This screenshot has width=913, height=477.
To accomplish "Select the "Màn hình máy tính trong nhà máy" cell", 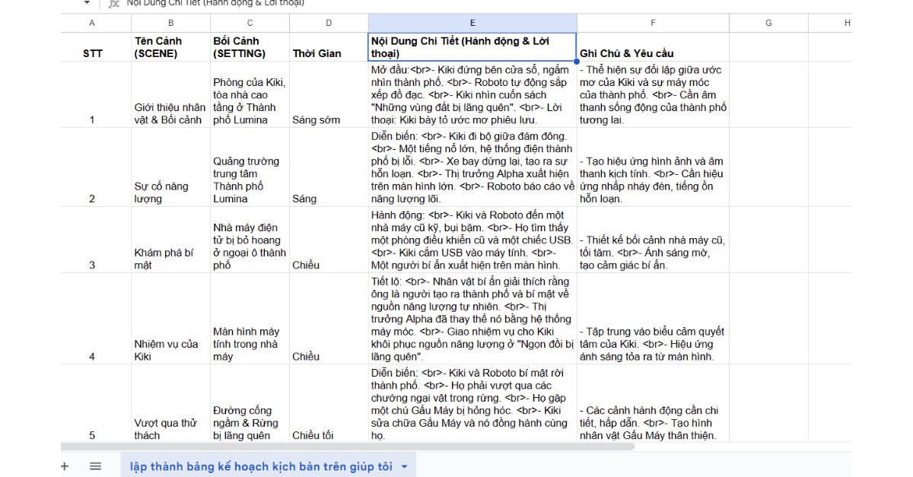I will coord(250,319).
